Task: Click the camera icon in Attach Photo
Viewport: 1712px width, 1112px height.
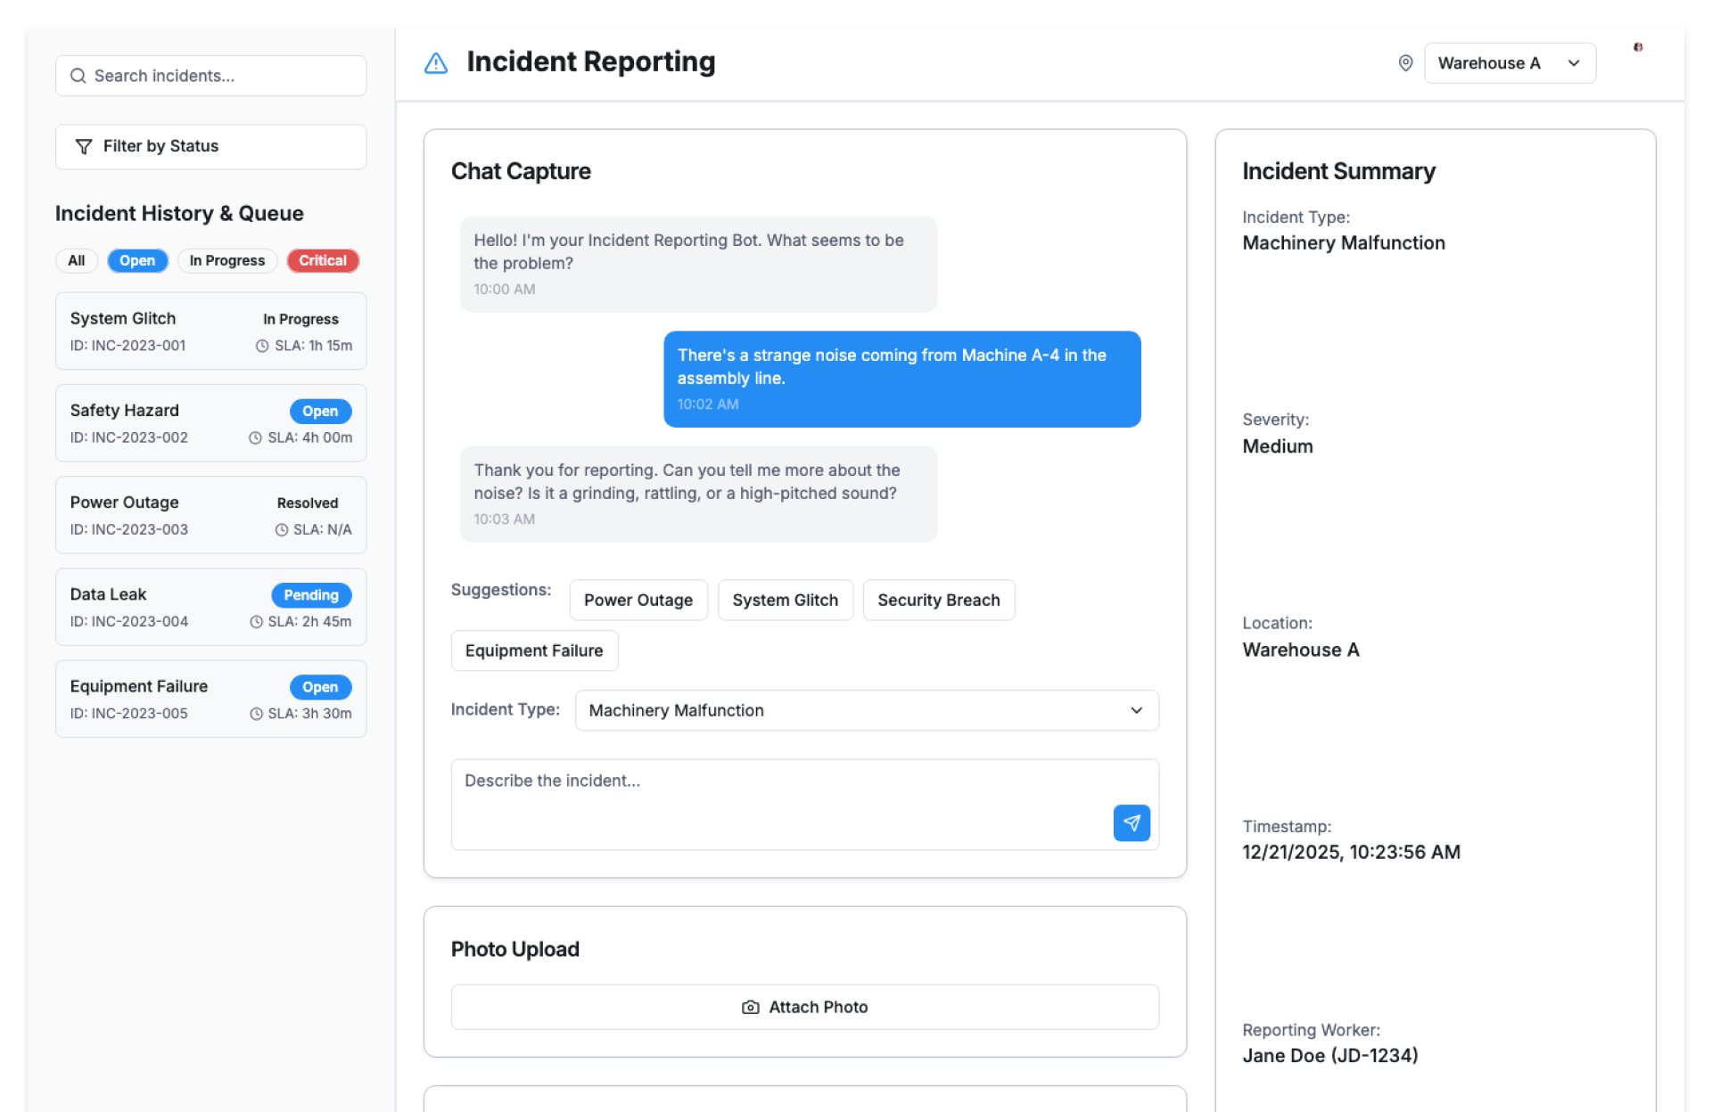Action: 750,1007
